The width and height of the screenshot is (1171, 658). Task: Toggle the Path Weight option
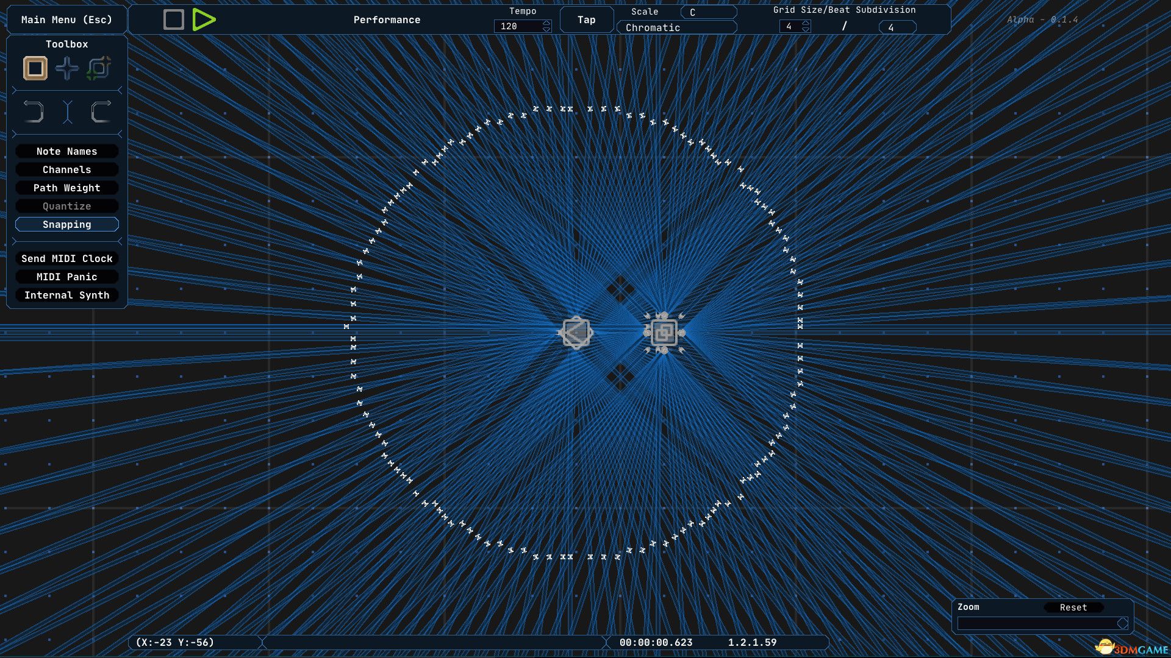coord(66,188)
